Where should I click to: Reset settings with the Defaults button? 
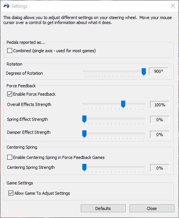(103, 208)
